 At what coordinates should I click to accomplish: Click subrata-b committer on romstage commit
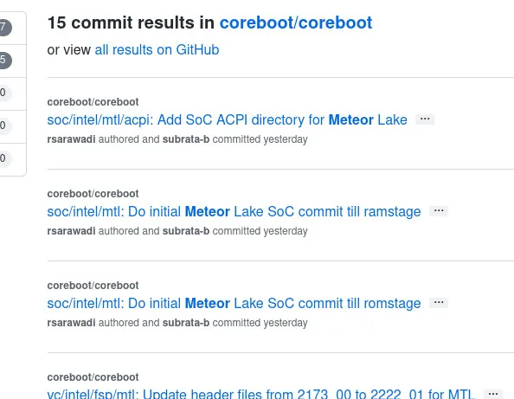[186, 323]
